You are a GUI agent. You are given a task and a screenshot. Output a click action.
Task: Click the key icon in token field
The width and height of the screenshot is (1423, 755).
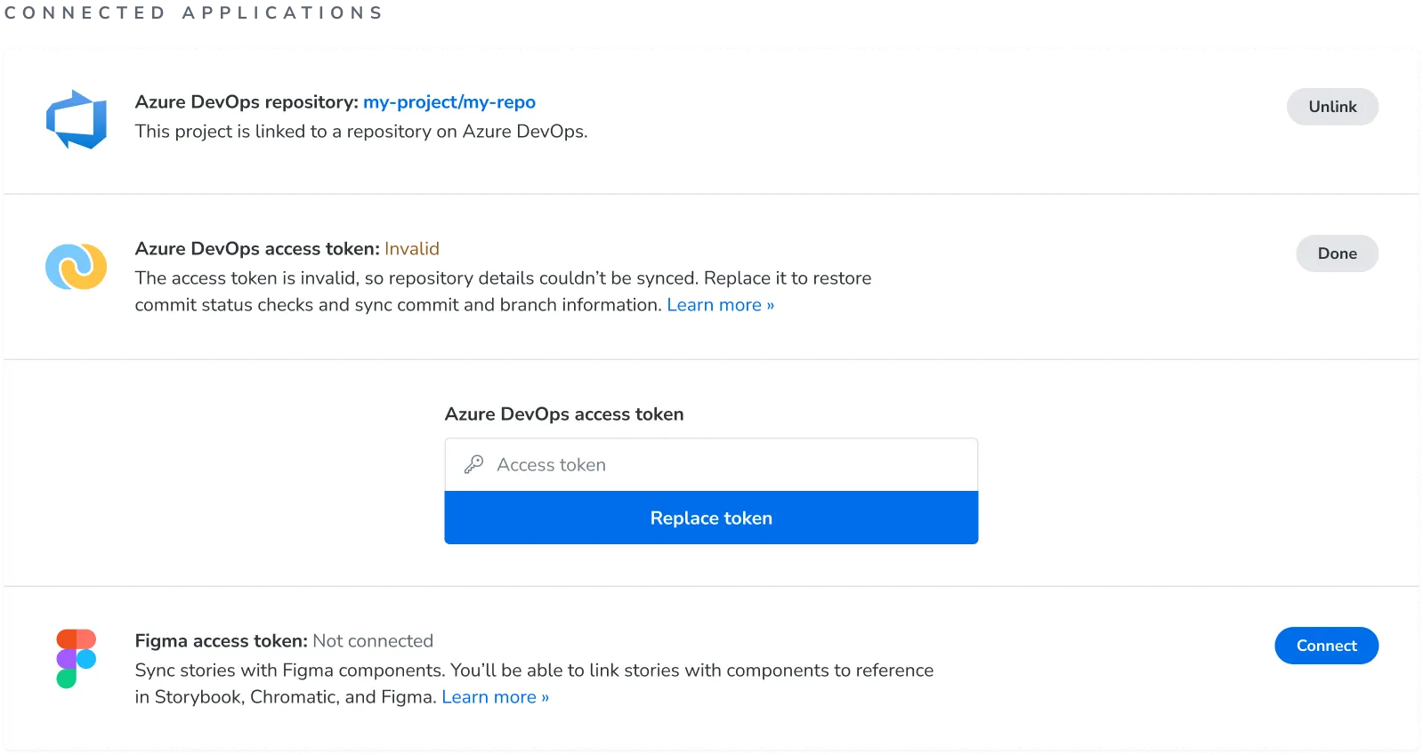pyautogui.click(x=473, y=464)
